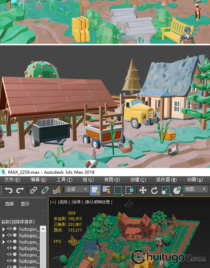Open the 文件(F) menu

13,180
